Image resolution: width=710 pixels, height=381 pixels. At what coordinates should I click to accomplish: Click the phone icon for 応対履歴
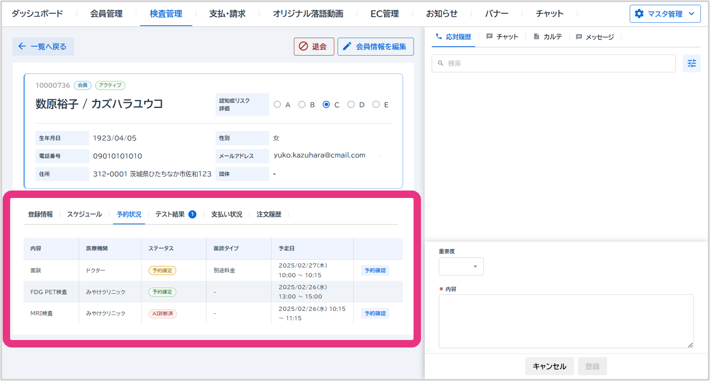coord(439,37)
